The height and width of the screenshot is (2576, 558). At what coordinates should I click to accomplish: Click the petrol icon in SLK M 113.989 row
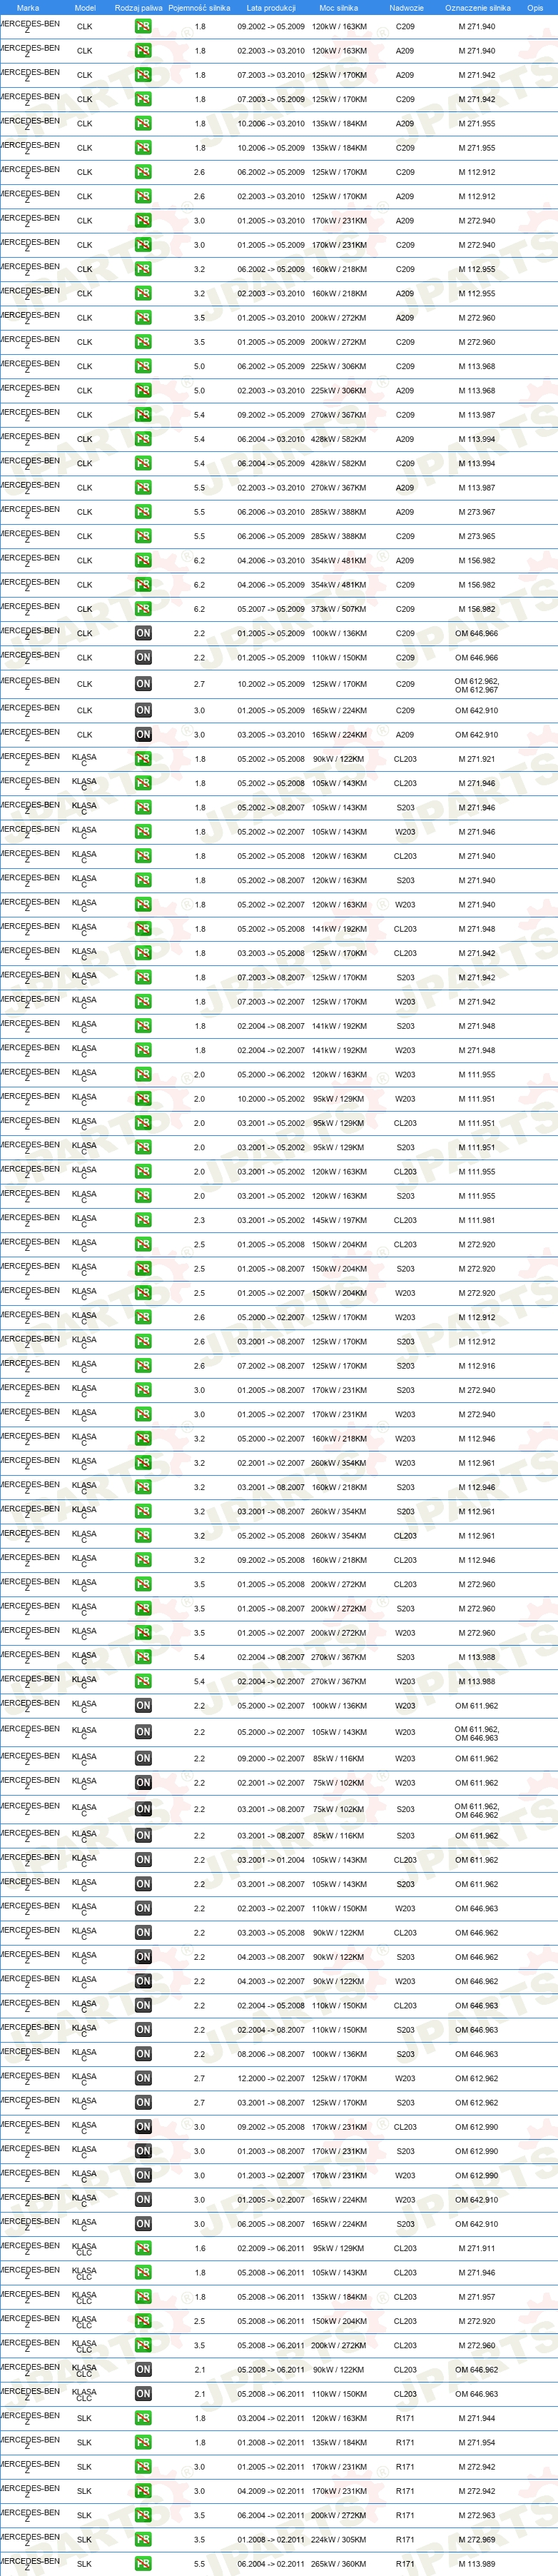[143, 2564]
